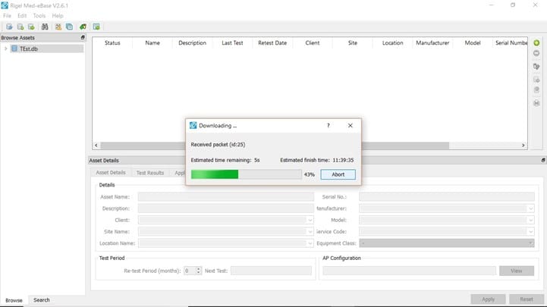The image size is (547, 307).
Task: Open the Tools menu
Action: click(x=39, y=16)
